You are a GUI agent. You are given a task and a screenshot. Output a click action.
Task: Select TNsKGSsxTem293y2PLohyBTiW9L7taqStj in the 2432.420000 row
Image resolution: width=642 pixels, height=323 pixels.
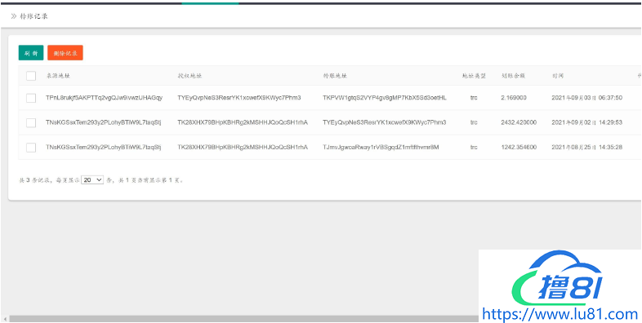pos(104,122)
